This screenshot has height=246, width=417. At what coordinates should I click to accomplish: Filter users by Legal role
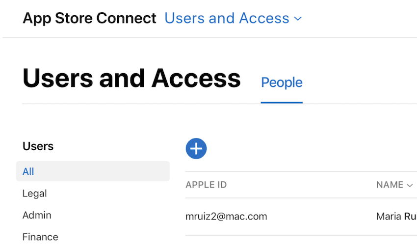(35, 193)
